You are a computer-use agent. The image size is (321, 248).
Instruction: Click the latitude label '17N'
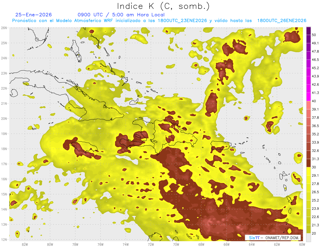tap(4, 164)
